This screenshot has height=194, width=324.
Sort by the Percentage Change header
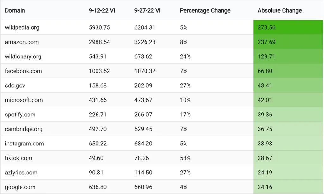tap(205, 10)
